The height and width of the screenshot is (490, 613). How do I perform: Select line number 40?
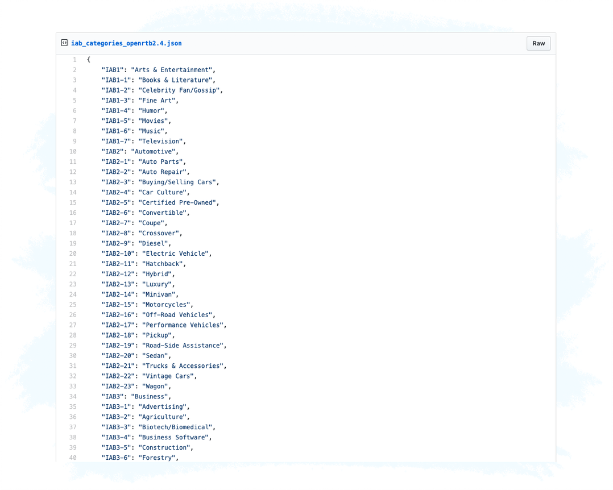tap(73, 458)
